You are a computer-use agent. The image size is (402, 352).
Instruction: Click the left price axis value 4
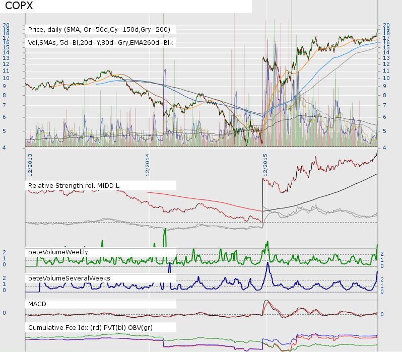click(x=4, y=148)
